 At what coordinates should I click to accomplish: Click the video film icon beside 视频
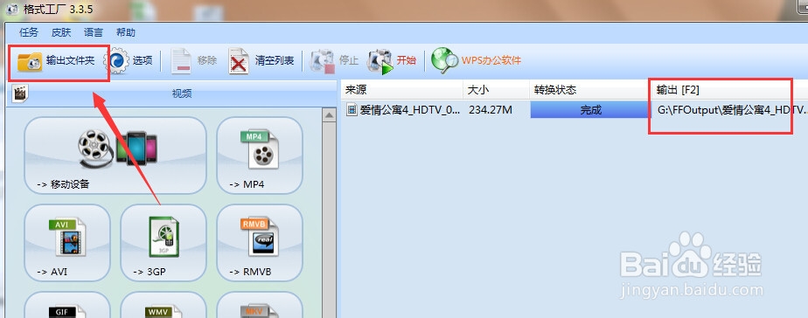[x=19, y=93]
